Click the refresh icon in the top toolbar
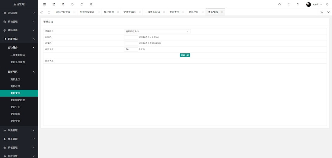Image resolution: width=332 pixels, height=158 pixels. coord(82,5)
